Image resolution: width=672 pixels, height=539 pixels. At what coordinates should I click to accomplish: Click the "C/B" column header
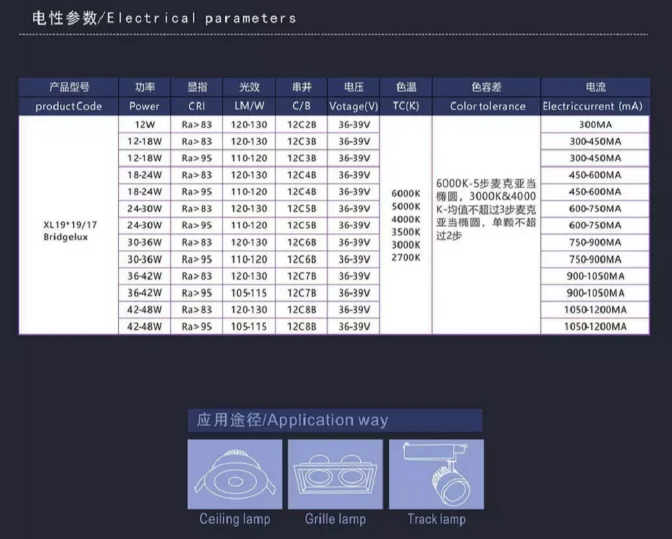tap(301, 106)
